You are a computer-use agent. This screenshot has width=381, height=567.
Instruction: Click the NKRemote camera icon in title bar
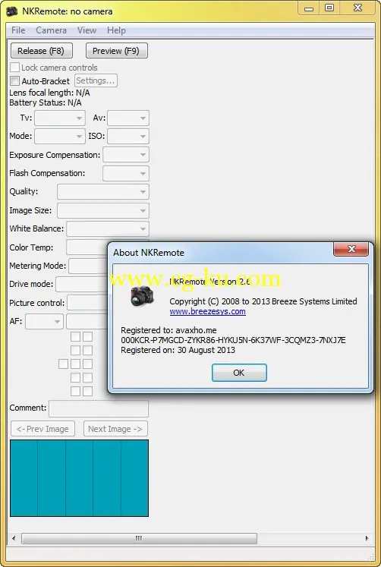tap(12, 11)
